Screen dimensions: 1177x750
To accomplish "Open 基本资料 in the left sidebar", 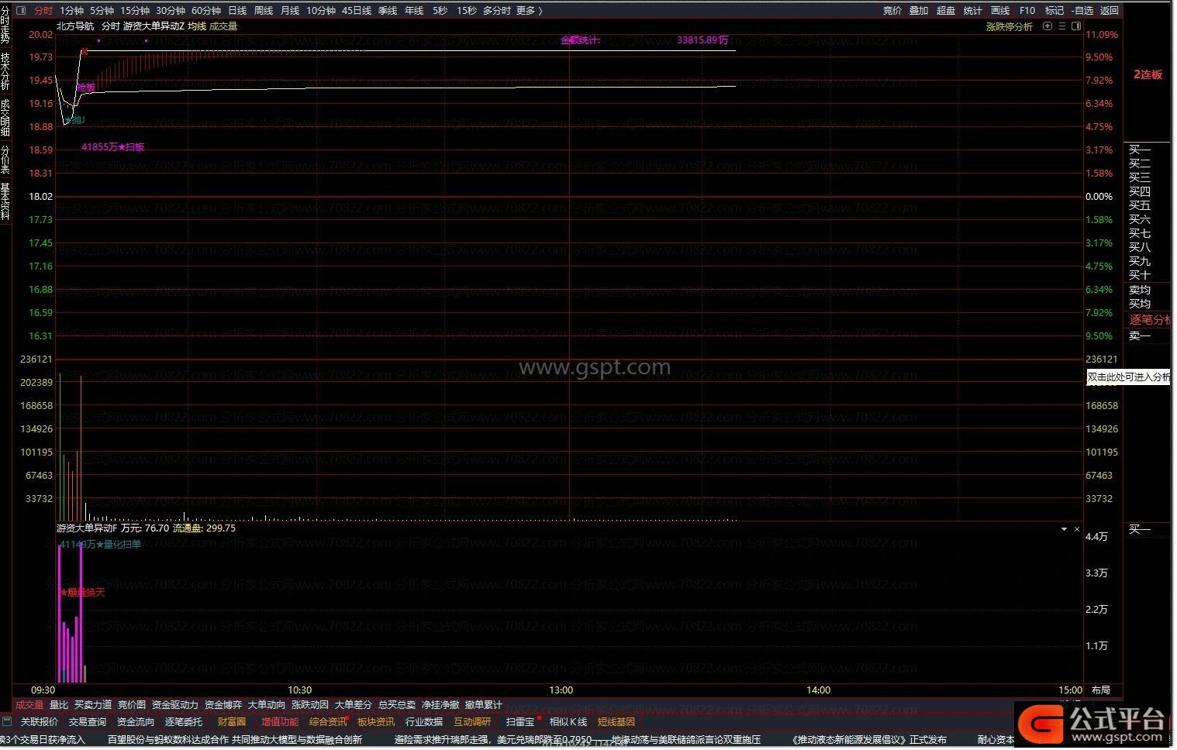I will point(5,201).
